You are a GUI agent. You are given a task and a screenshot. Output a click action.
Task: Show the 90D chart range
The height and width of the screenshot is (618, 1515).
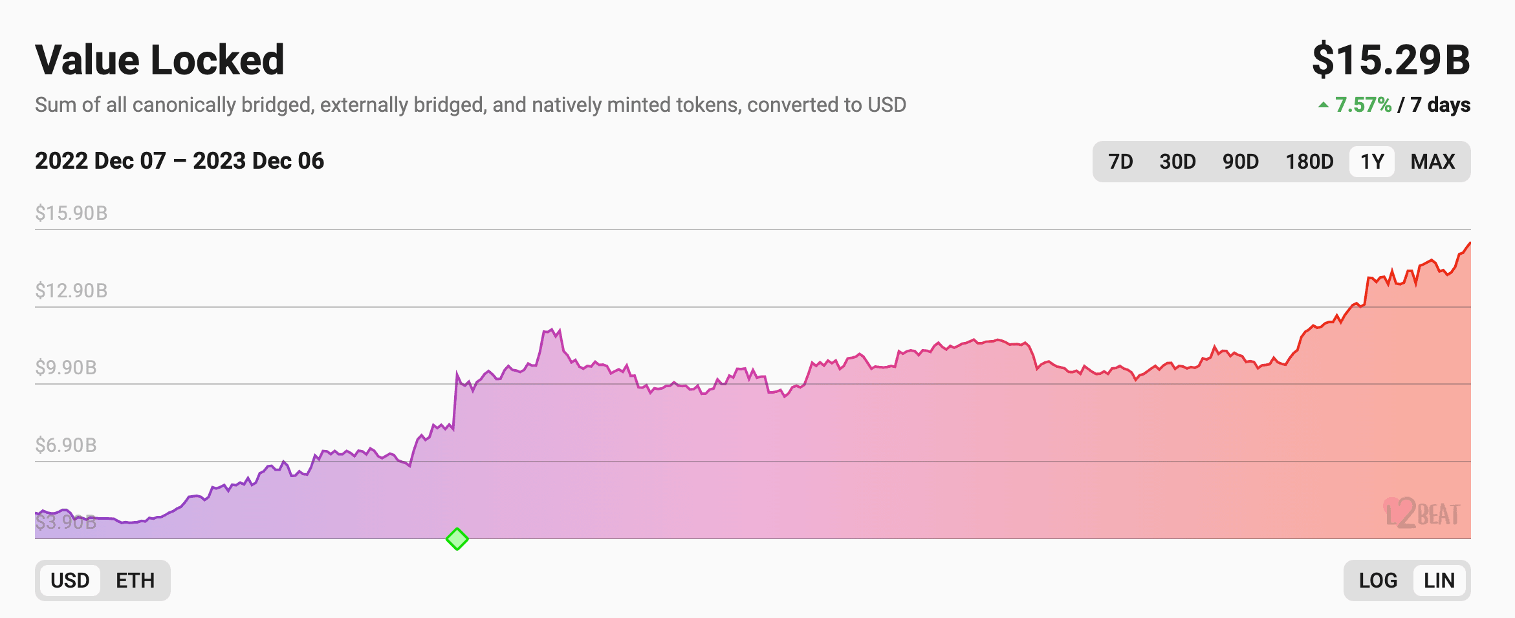[1240, 162]
